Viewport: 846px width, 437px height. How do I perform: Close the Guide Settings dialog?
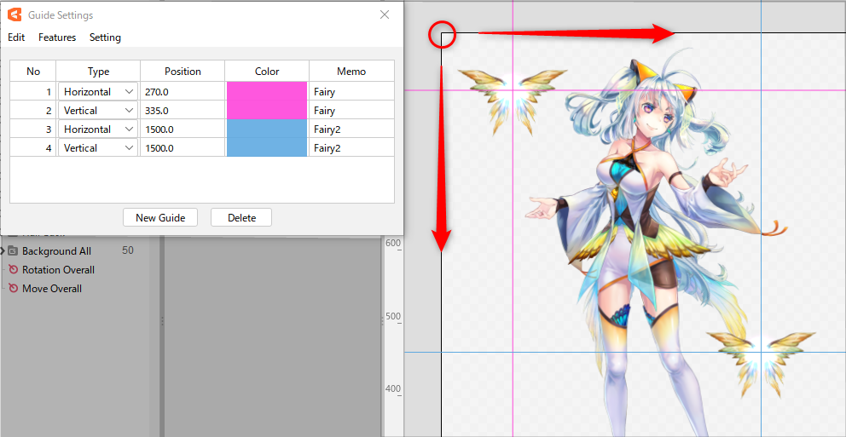[385, 15]
